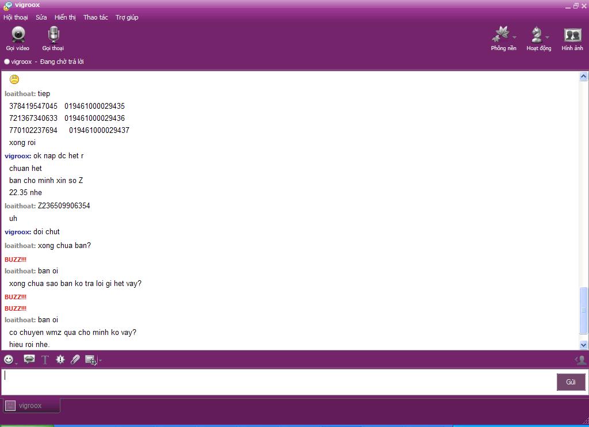Click number 770102237694
589x427 pixels.
pos(33,130)
